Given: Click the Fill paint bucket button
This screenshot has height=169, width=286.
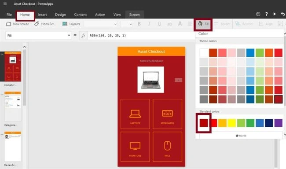Looking at the screenshot, I should [203, 24].
